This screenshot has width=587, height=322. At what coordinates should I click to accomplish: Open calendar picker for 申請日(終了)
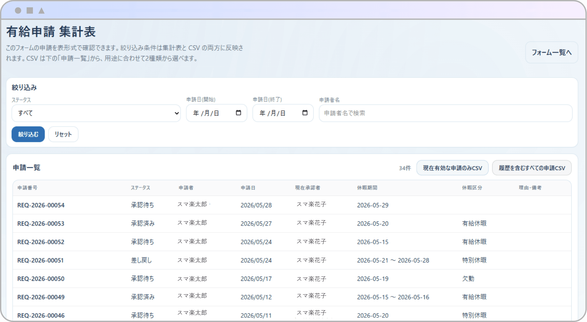click(x=305, y=113)
